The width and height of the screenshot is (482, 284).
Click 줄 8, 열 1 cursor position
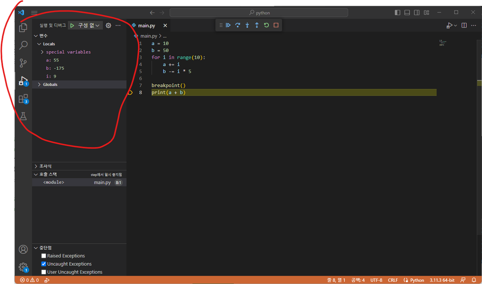coord(336,280)
